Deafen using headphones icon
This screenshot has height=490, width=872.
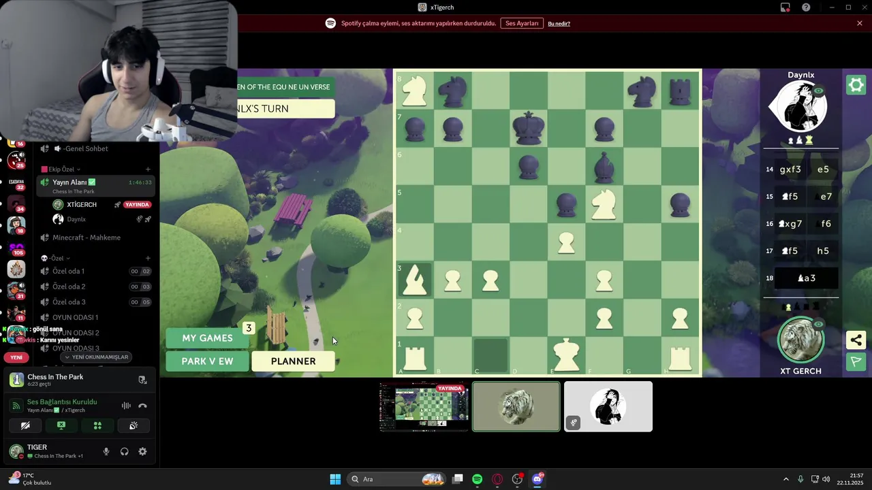click(x=124, y=451)
